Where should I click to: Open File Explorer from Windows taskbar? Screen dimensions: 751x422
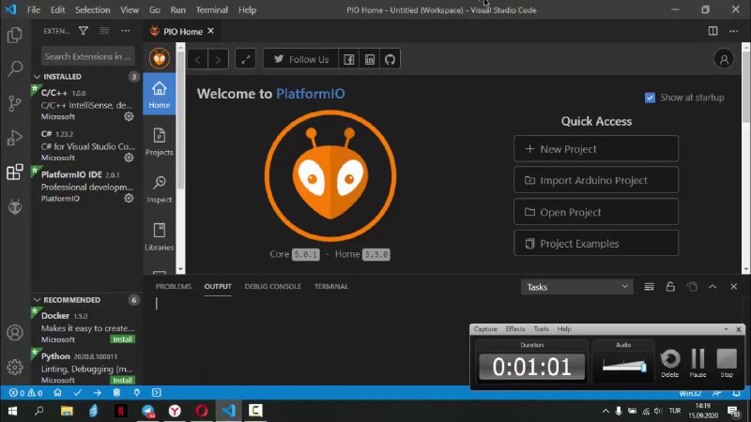(x=67, y=411)
